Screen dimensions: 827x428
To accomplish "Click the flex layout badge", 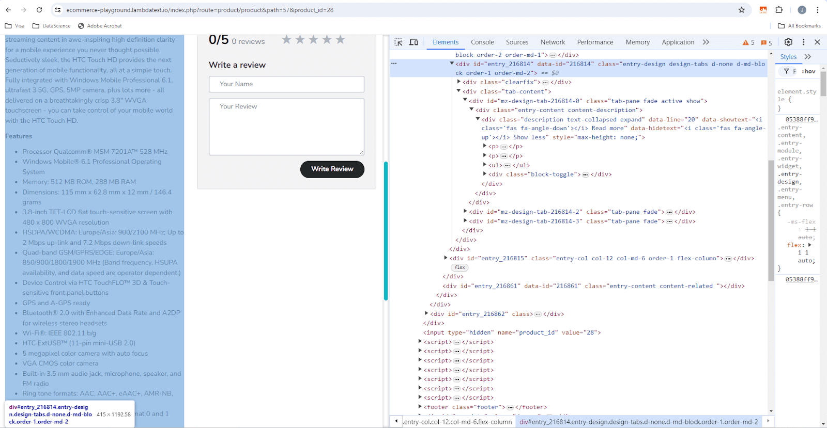I will click(460, 267).
